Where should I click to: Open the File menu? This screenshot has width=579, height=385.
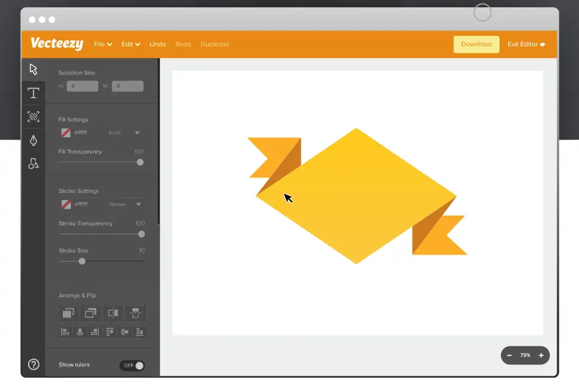(102, 44)
